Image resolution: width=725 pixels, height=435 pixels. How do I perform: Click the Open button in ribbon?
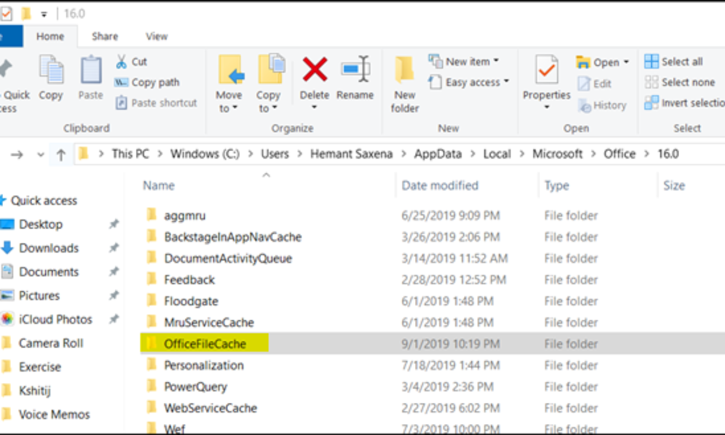pyautogui.click(x=602, y=62)
